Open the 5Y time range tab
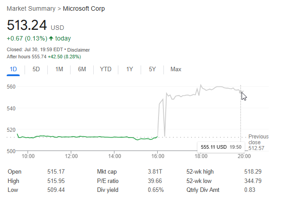This screenshot has height=199, width=288. 152,69
